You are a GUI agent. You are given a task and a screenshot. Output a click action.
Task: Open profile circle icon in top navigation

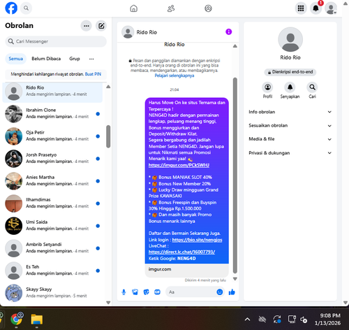coord(208,8)
